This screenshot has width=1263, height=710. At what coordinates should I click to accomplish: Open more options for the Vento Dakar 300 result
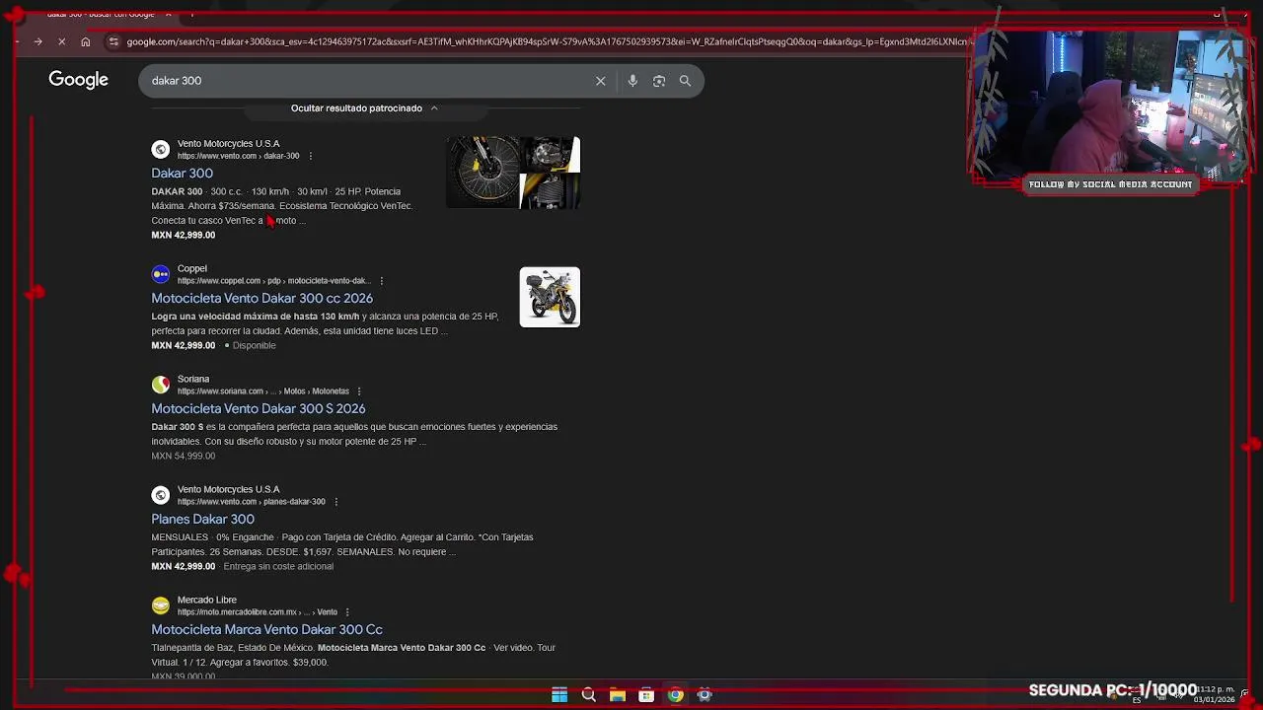(x=310, y=156)
